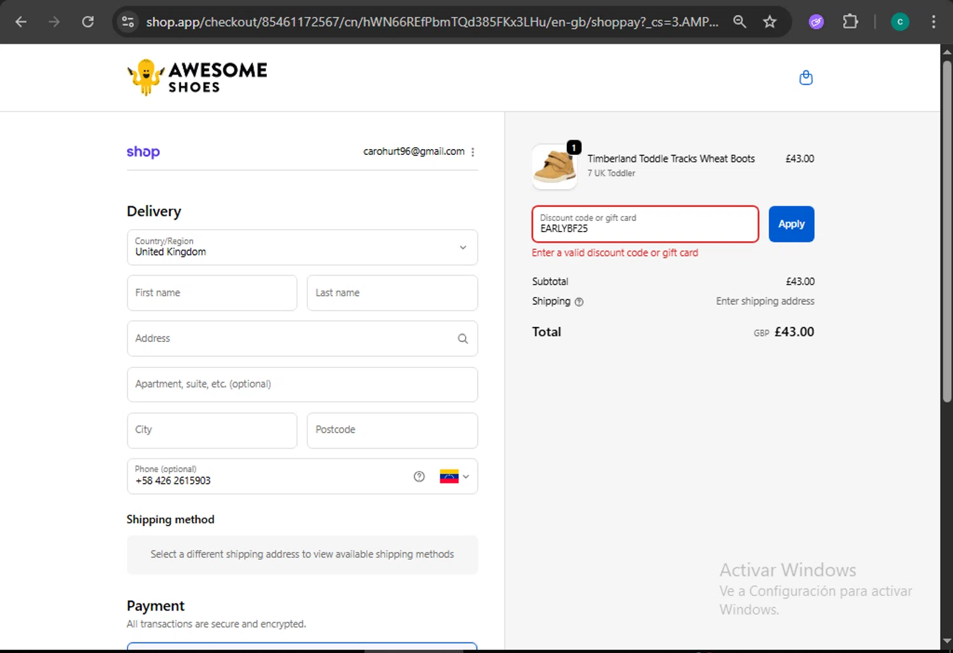
Task: Show phone number help tooltip
Action: [419, 477]
